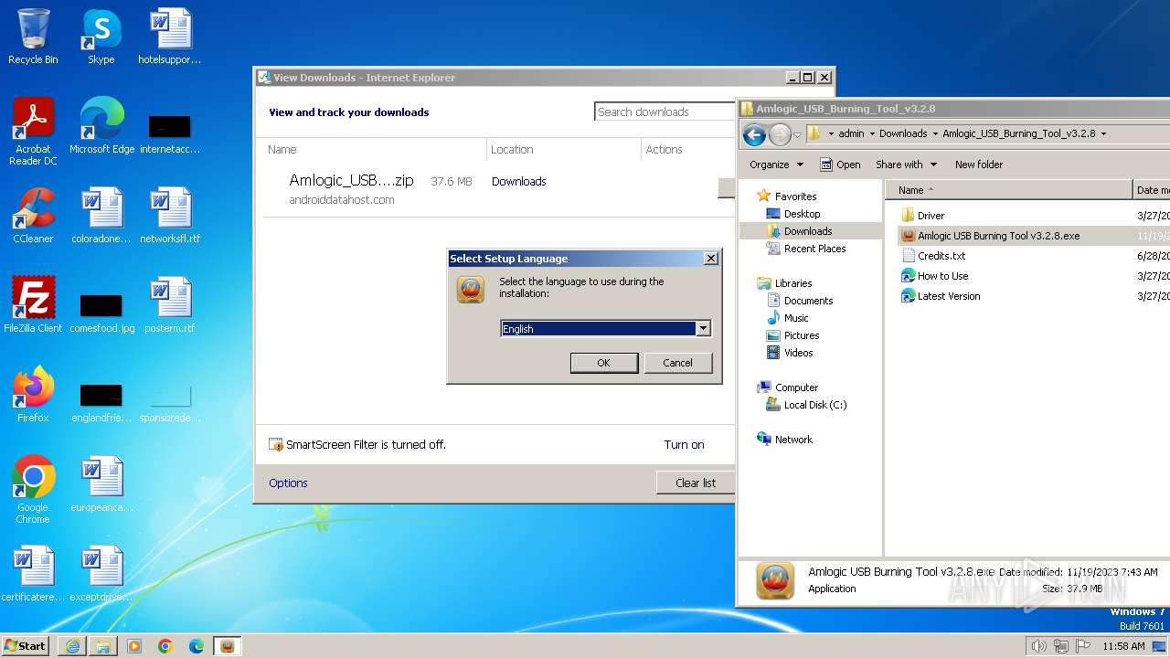Image resolution: width=1170 pixels, height=658 pixels.
Task: Click New folder in Explorer toolbar
Action: [979, 164]
